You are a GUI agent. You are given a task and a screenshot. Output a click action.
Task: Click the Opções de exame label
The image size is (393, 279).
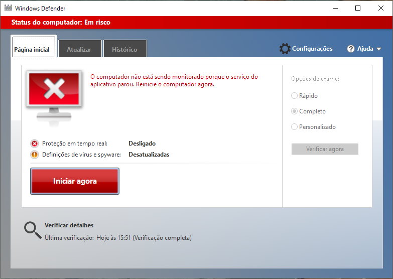315,79
